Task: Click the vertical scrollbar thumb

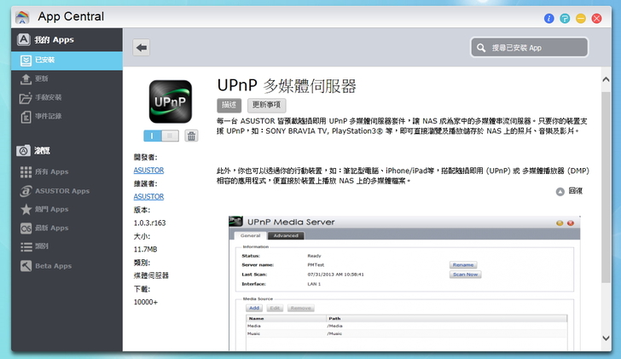Action: [x=606, y=188]
